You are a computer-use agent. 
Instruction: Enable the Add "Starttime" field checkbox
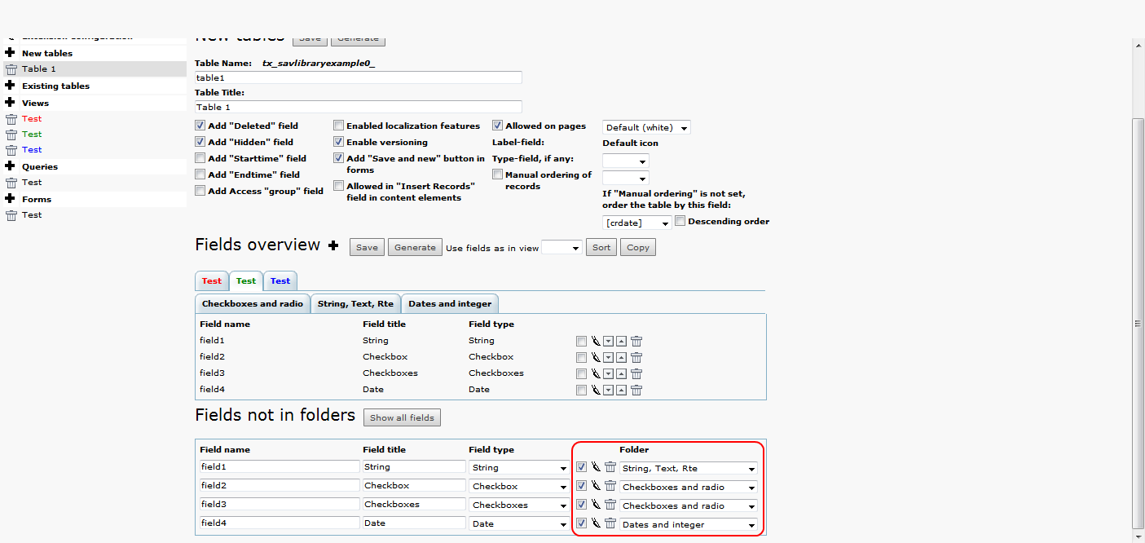tap(200, 158)
